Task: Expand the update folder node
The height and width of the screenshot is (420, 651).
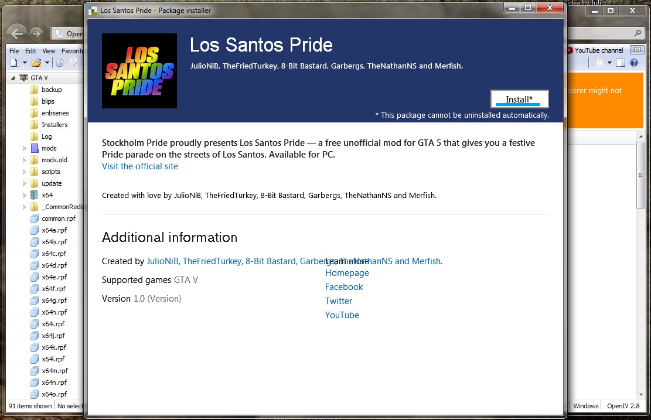Action: (24, 183)
